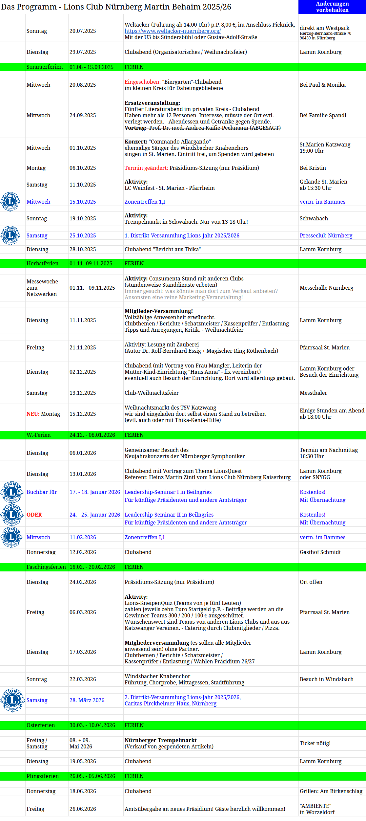Open the 1. Distrikt-Versammlung Lions-Jahr 2025/2026 link

[x=182, y=235]
